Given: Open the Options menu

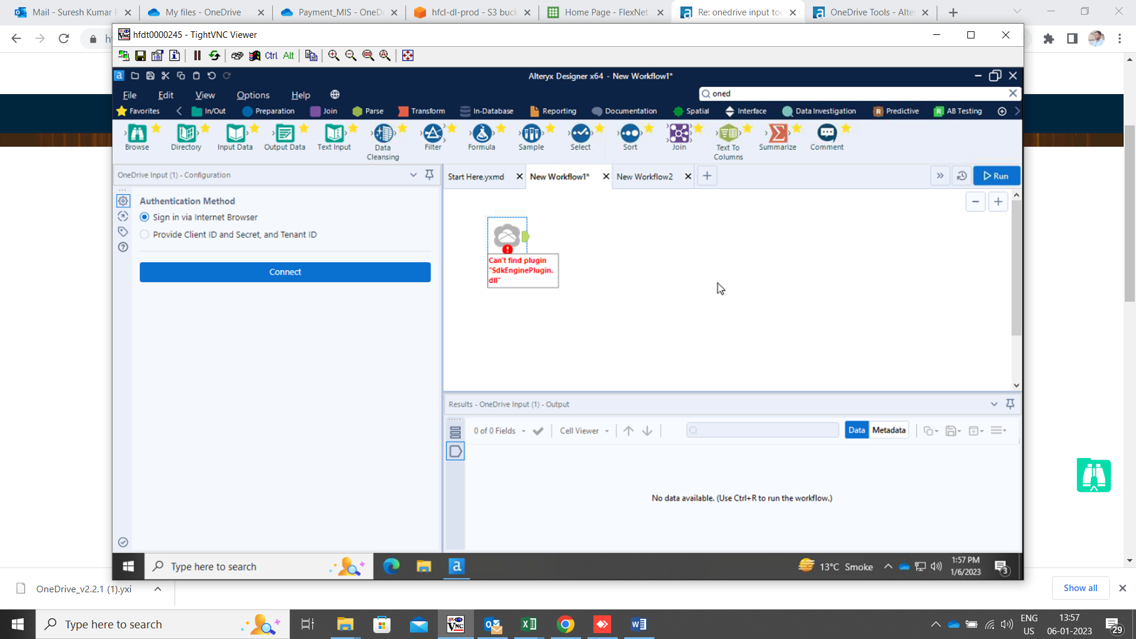Looking at the screenshot, I should click(253, 95).
